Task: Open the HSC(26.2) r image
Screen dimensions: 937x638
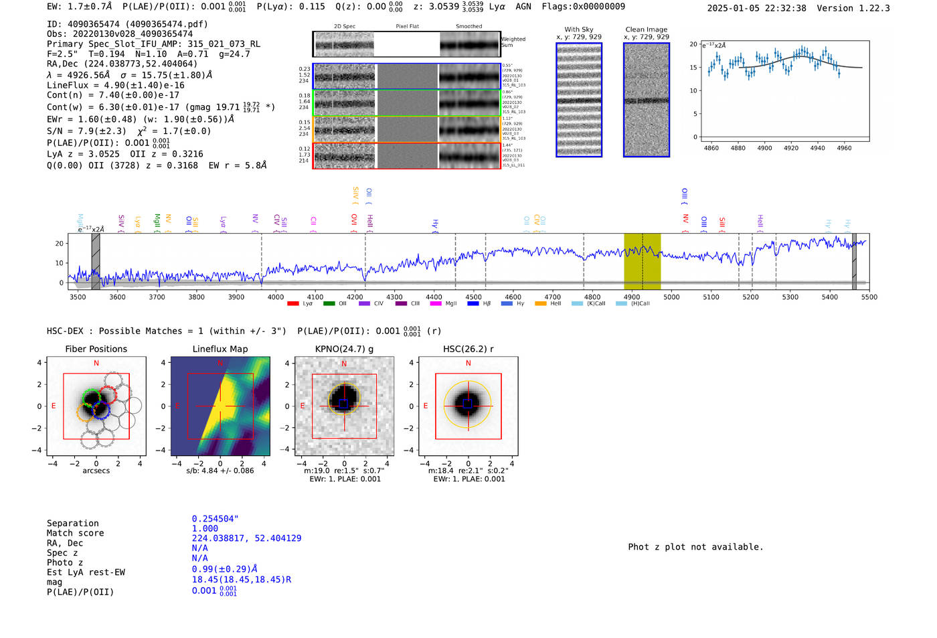Action: click(468, 406)
